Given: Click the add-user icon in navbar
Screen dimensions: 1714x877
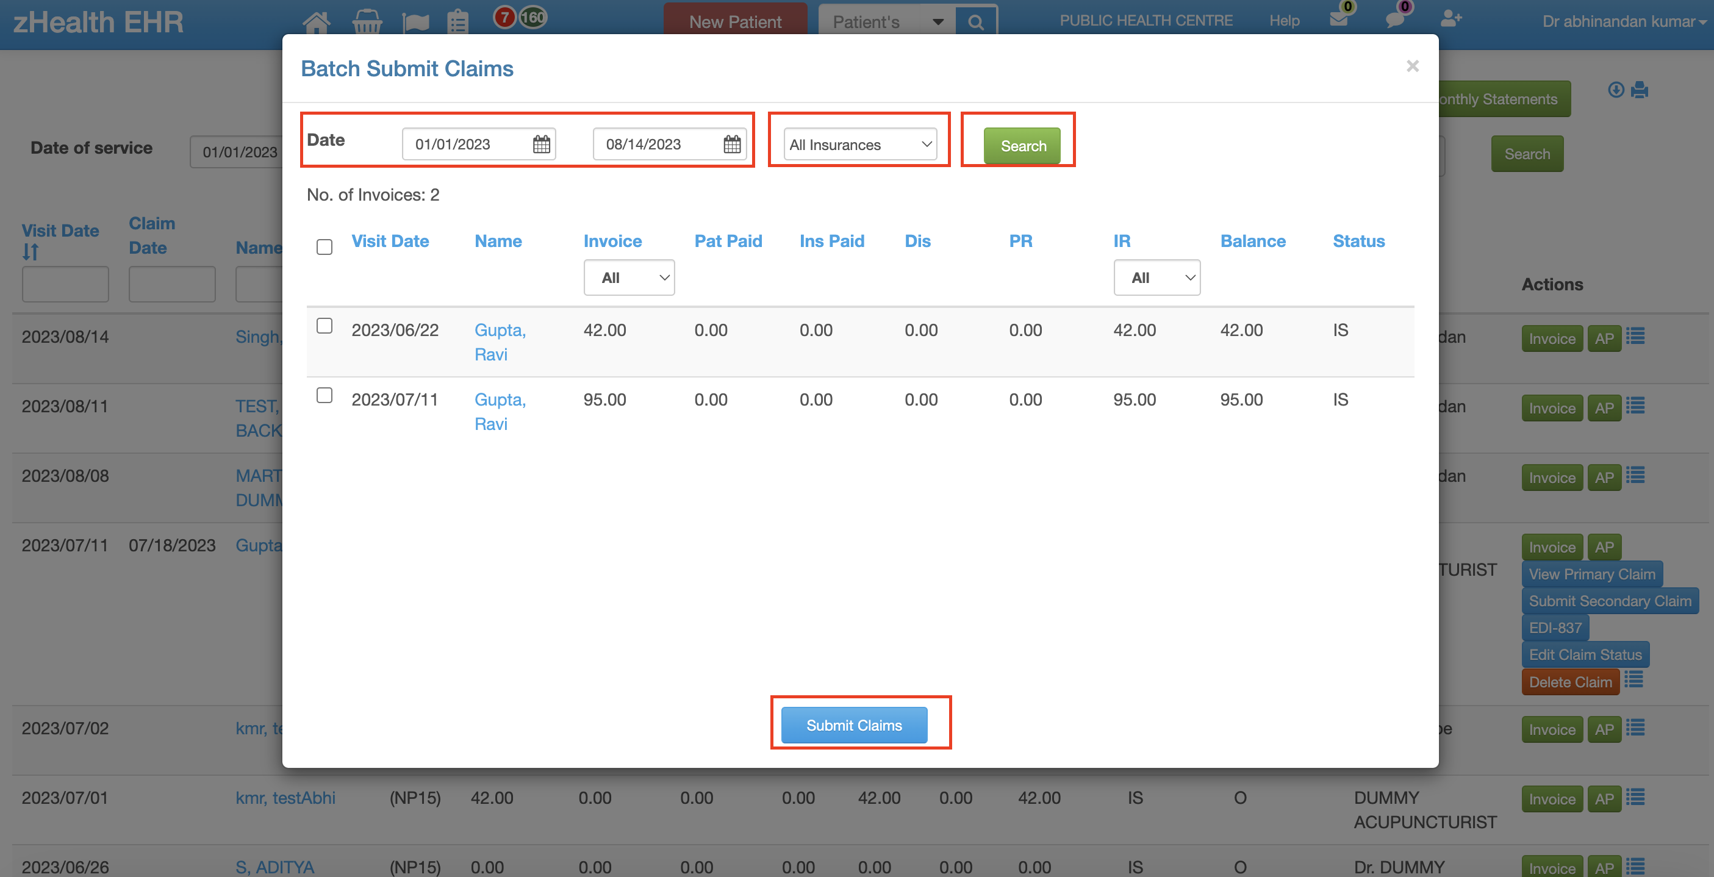Looking at the screenshot, I should point(1450,19).
